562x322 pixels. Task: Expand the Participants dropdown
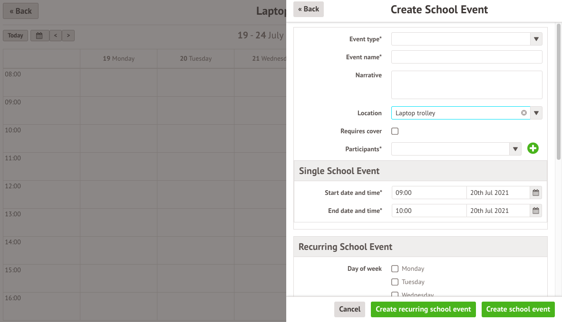[x=515, y=149]
